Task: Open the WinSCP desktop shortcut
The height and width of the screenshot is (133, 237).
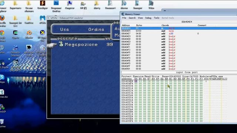Action: click(x=2, y=107)
